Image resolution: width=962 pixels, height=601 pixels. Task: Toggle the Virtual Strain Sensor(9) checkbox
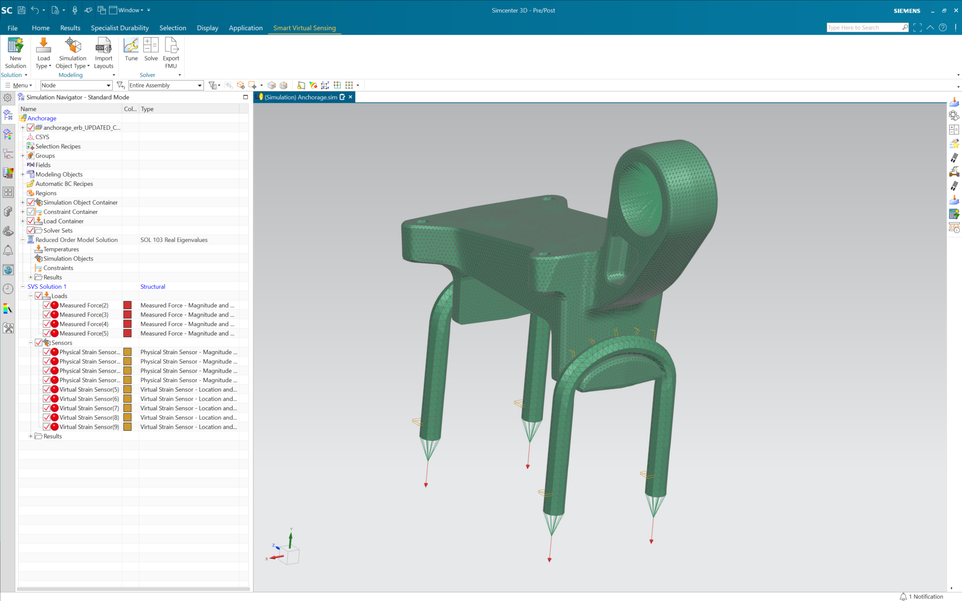[x=48, y=427]
